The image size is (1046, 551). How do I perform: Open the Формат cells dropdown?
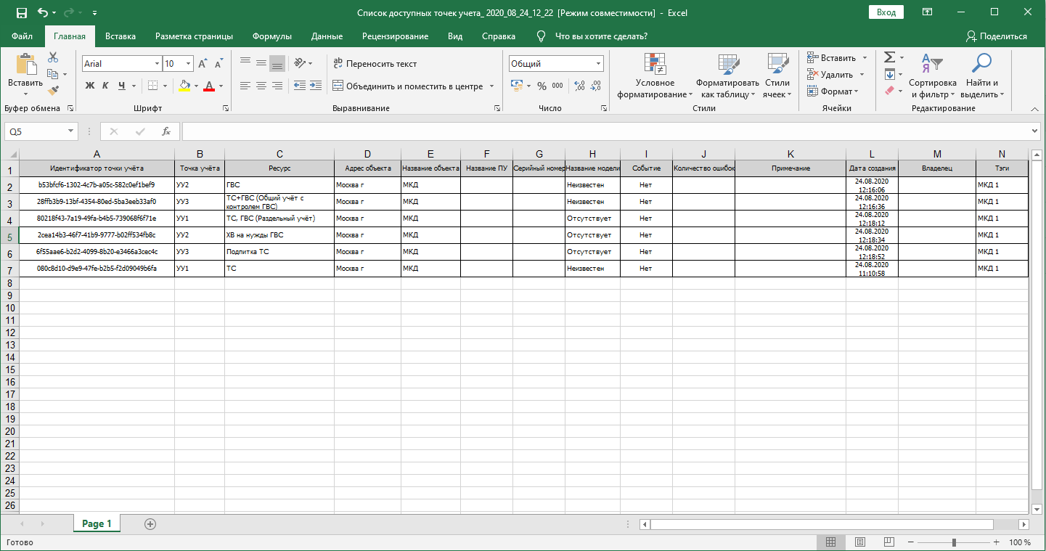point(833,91)
